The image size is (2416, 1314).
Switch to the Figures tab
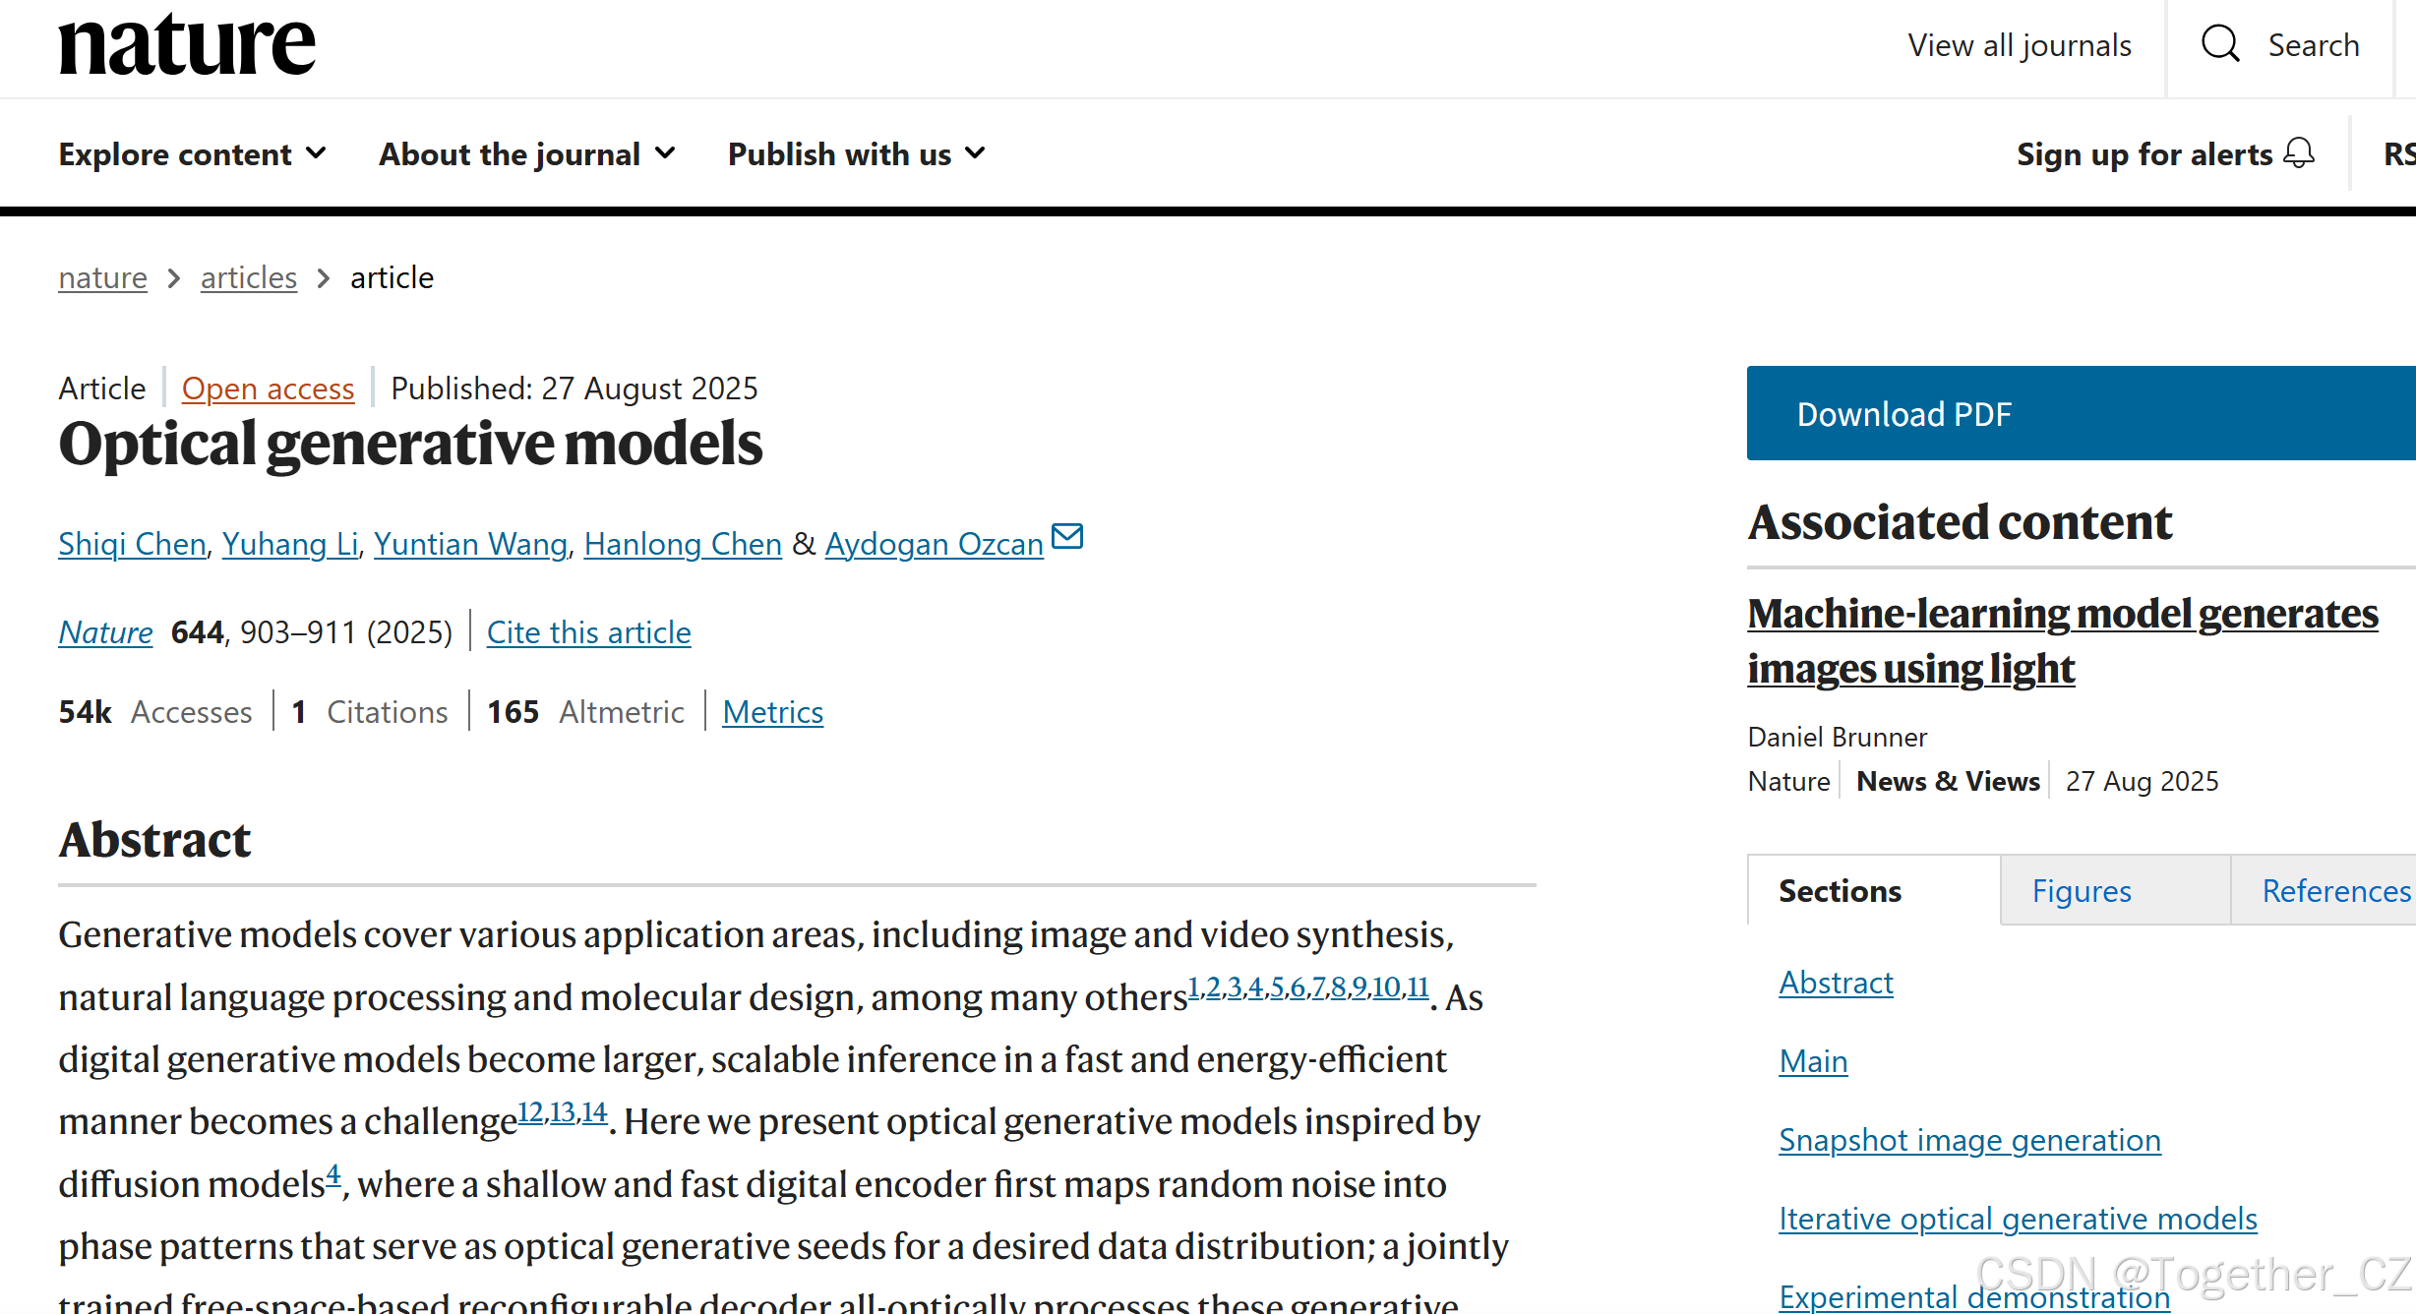click(x=2081, y=891)
